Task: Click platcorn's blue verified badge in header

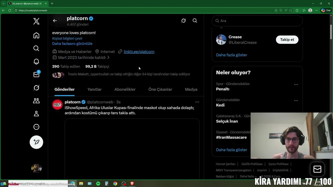Action: [91, 18]
